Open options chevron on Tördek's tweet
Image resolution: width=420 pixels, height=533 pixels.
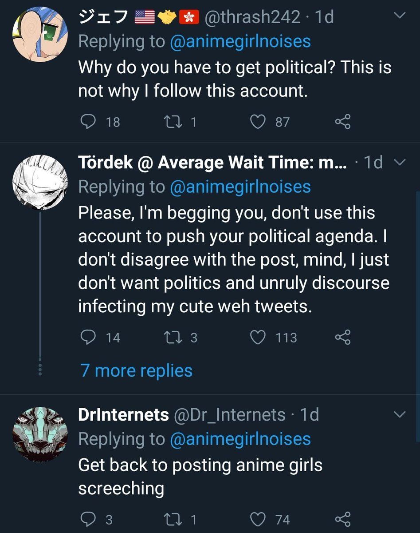pyautogui.click(x=400, y=163)
